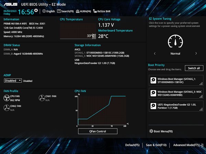Load Default (F5) settings
The image size is (206, 154).
point(132,145)
